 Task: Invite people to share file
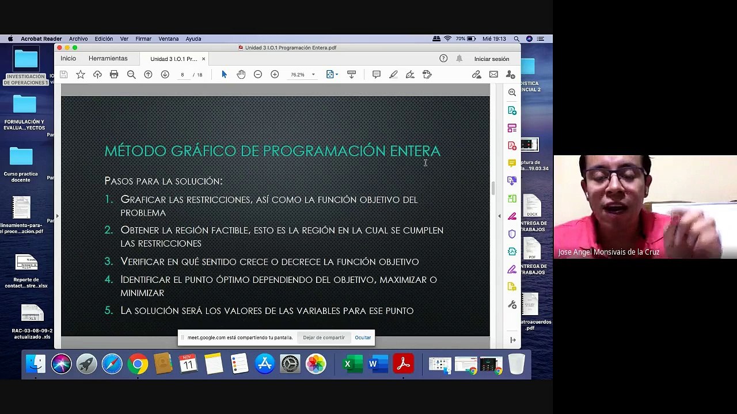510,75
